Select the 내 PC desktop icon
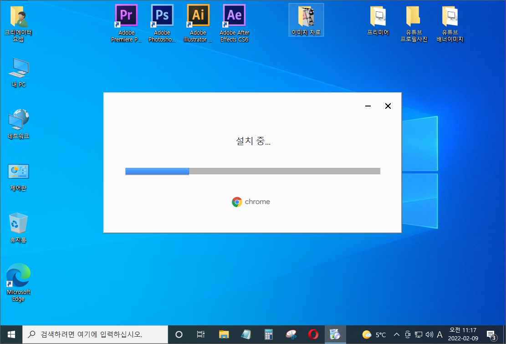Screen dimensions: 506x344 pos(18,72)
